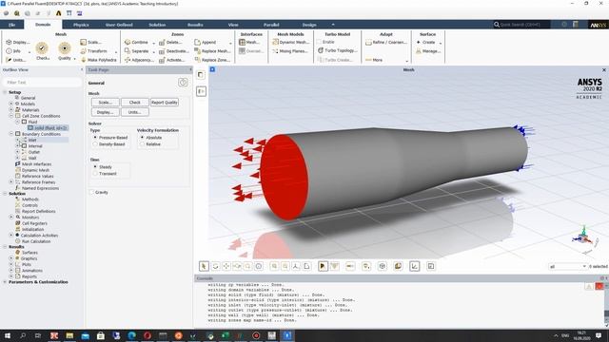Open the Surface Create dropdown
The width and height of the screenshot is (609, 342).
click(441, 42)
